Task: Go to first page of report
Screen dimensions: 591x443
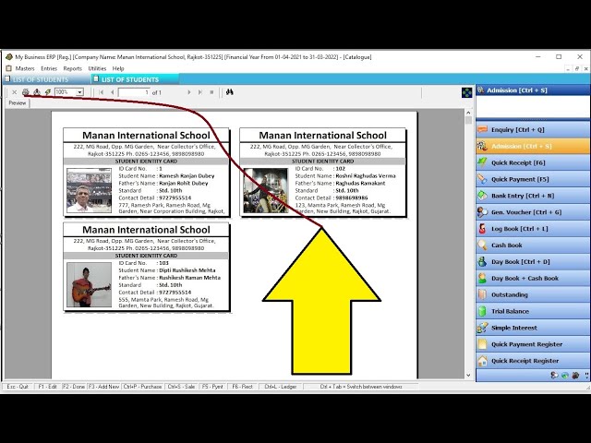Action: 102,92
